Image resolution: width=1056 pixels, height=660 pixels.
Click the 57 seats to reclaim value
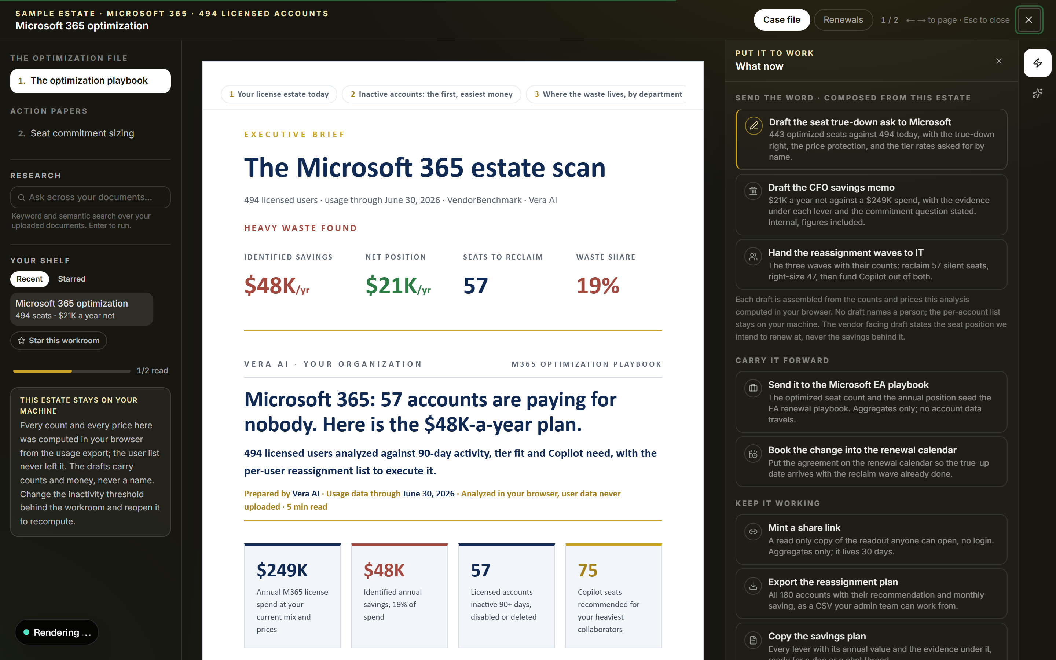[476, 286]
